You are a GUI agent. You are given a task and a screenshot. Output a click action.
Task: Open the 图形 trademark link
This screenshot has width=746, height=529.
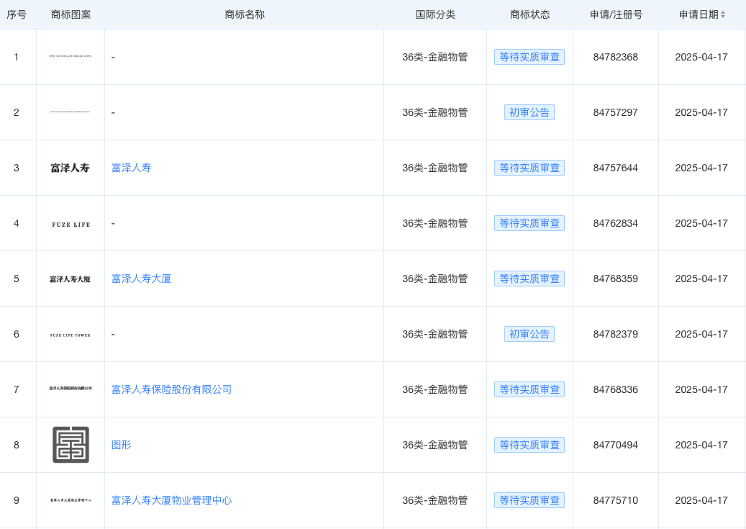(x=121, y=445)
